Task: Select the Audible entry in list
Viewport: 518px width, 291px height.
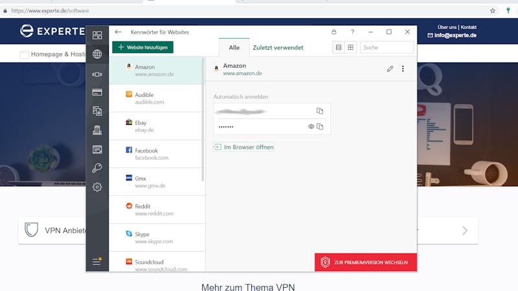Action: [x=156, y=98]
